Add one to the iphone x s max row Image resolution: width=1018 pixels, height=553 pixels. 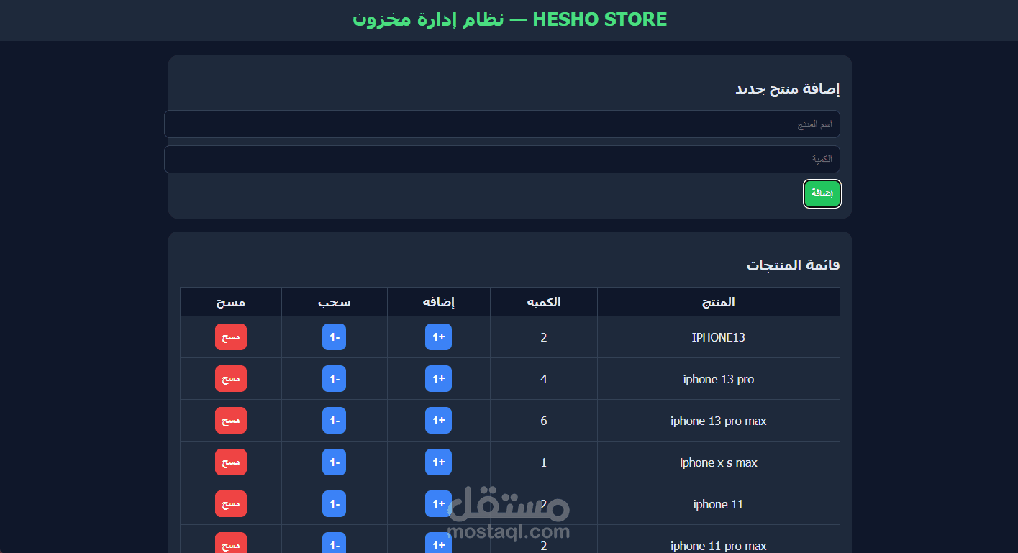[x=438, y=462]
